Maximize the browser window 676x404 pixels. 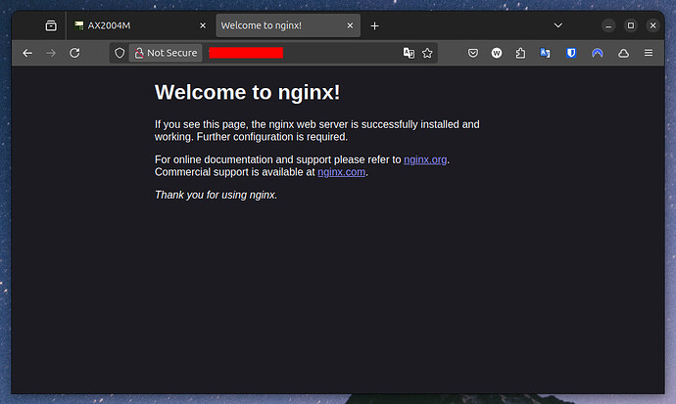(x=631, y=25)
